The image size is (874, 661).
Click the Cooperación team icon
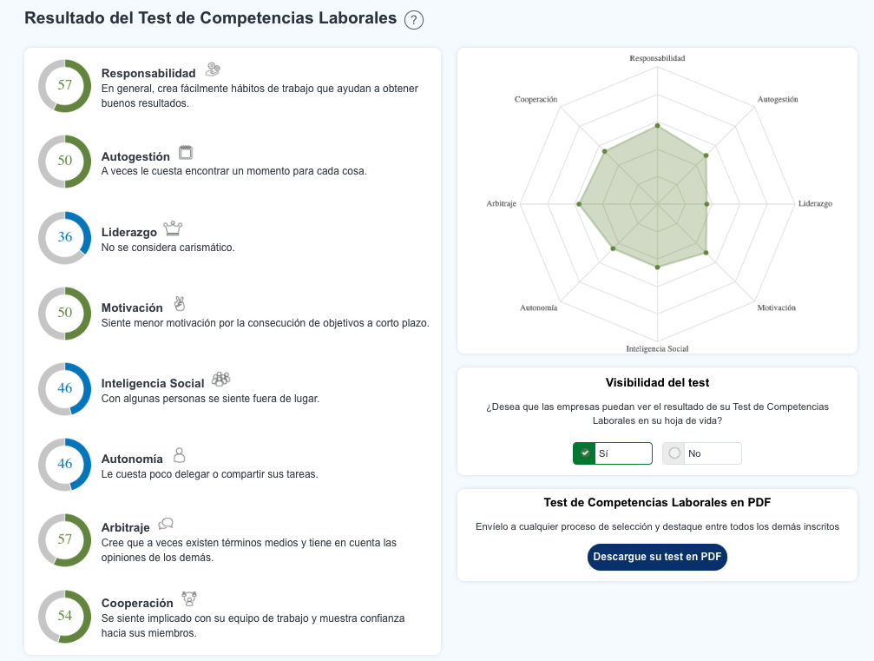tap(189, 599)
